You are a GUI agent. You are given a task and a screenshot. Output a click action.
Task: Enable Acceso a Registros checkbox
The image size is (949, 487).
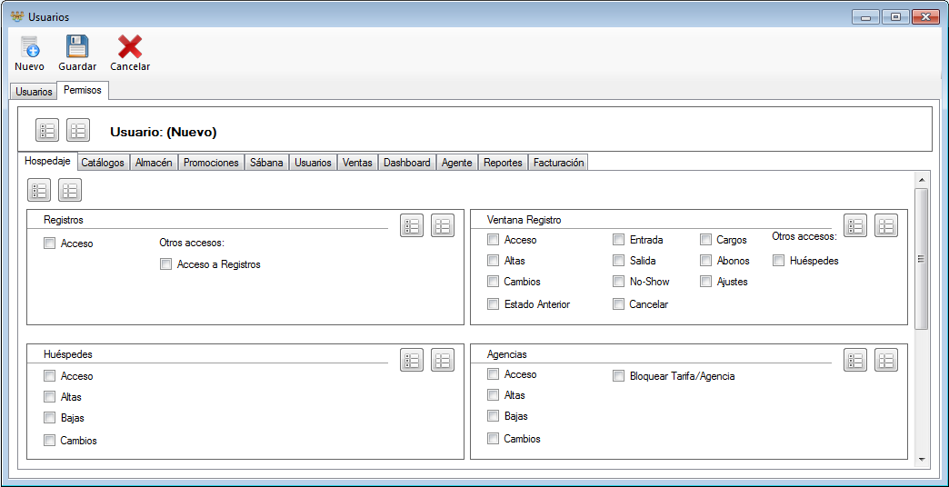165,264
